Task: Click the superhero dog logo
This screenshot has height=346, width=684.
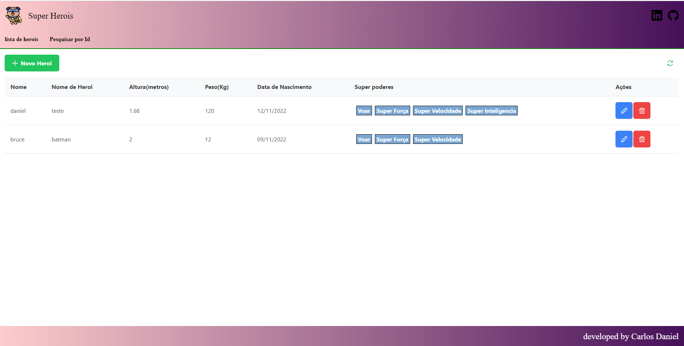Action: pos(14,16)
